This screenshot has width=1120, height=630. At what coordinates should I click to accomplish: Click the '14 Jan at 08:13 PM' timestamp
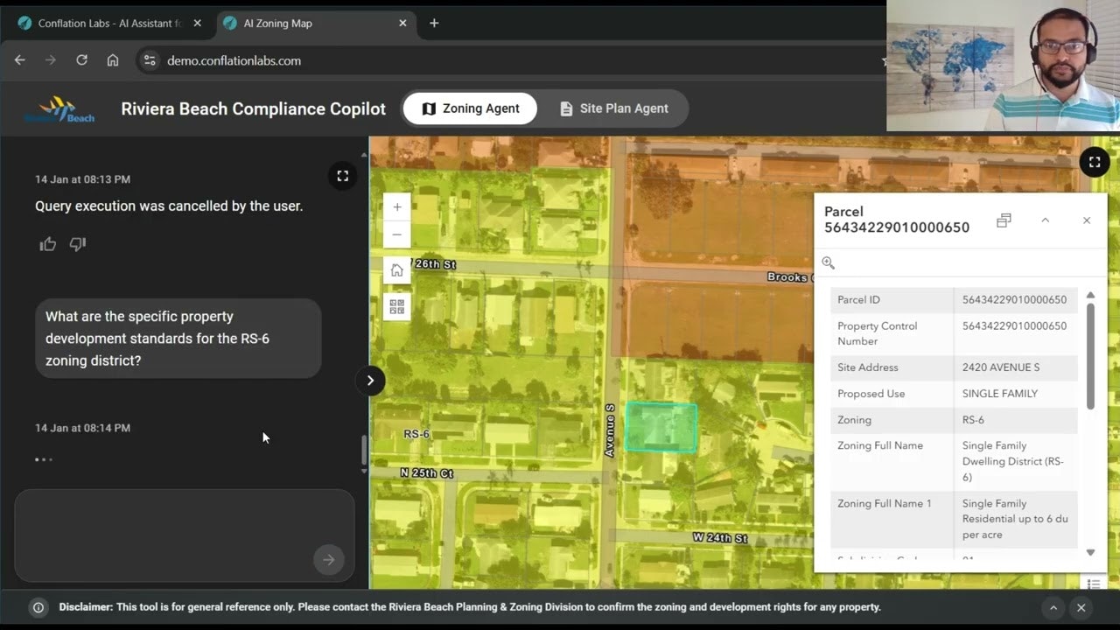tap(82, 179)
